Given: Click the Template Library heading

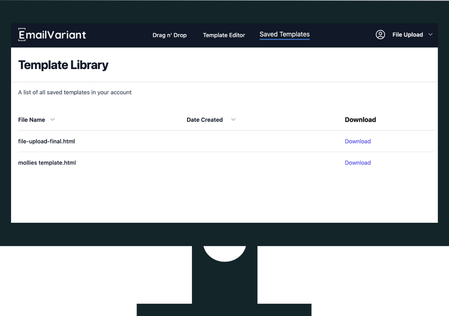Looking at the screenshot, I should point(63,65).
